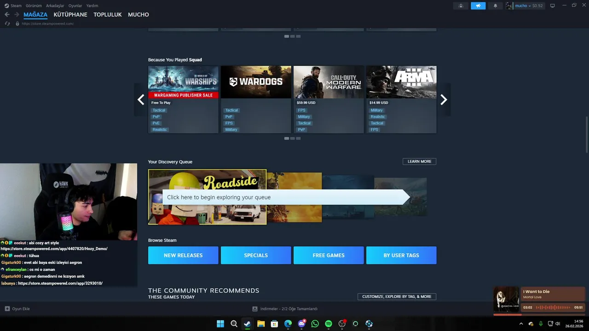Click the song waveform progress bar
The image size is (589, 331).
tap(553, 308)
